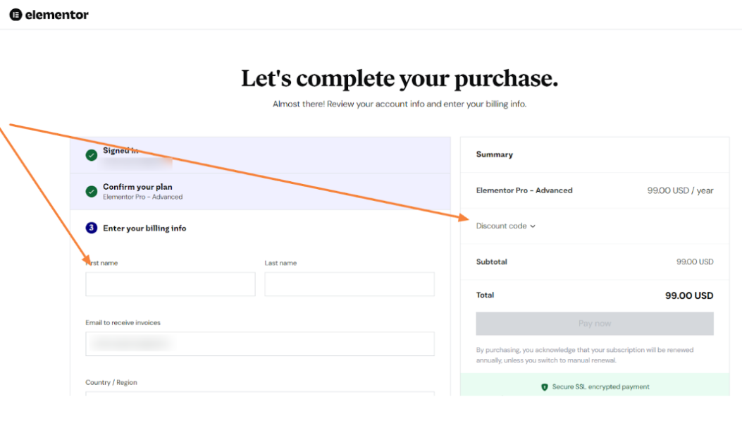The image size is (742, 428).
Task: Click the Discount code chevron arrow
Action: tap(532, 225)
